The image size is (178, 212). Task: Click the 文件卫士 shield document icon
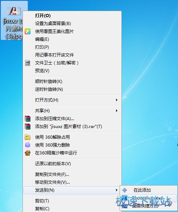[28, 63]
